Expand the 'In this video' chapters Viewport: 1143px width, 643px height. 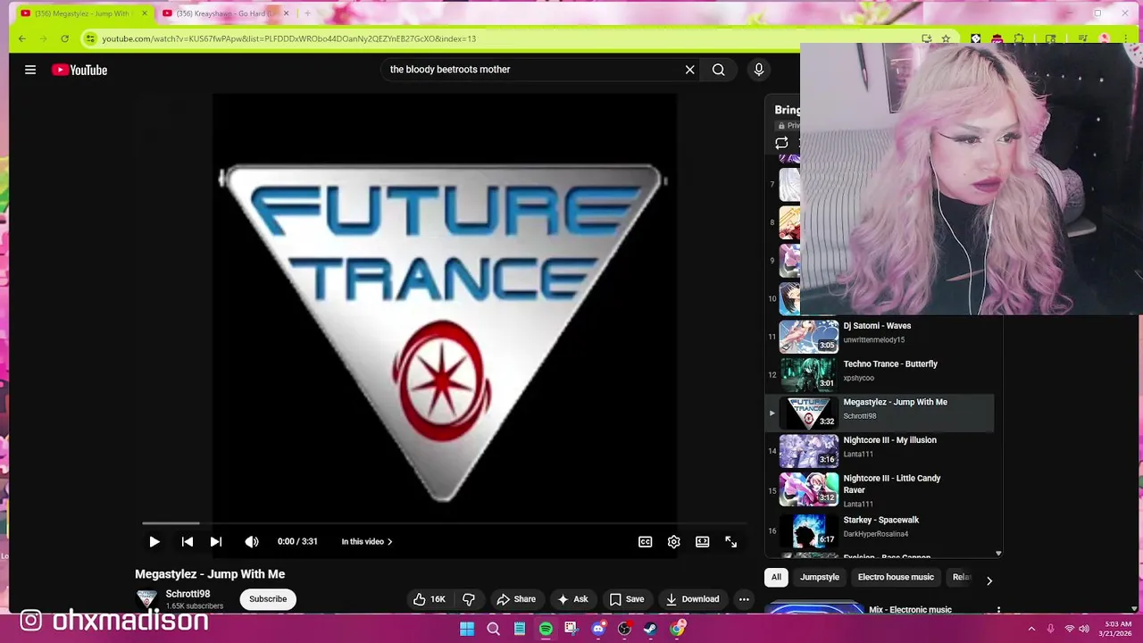point(367,541)
